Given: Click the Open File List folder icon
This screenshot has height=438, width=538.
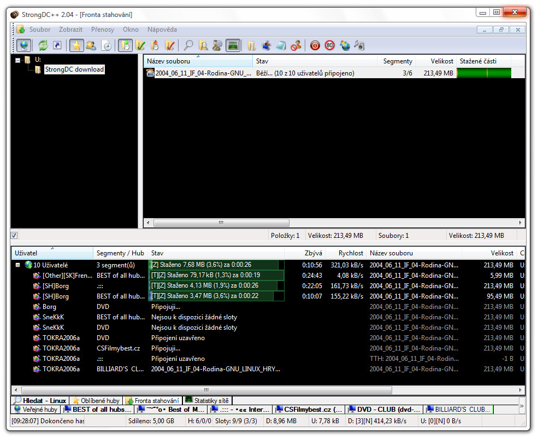Looking at the screenshot, I should tap(251, 45).
